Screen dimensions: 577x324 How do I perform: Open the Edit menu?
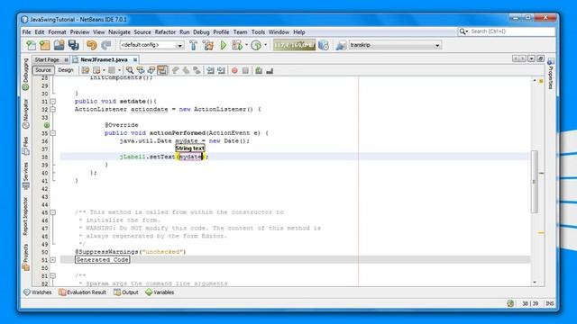40,32
